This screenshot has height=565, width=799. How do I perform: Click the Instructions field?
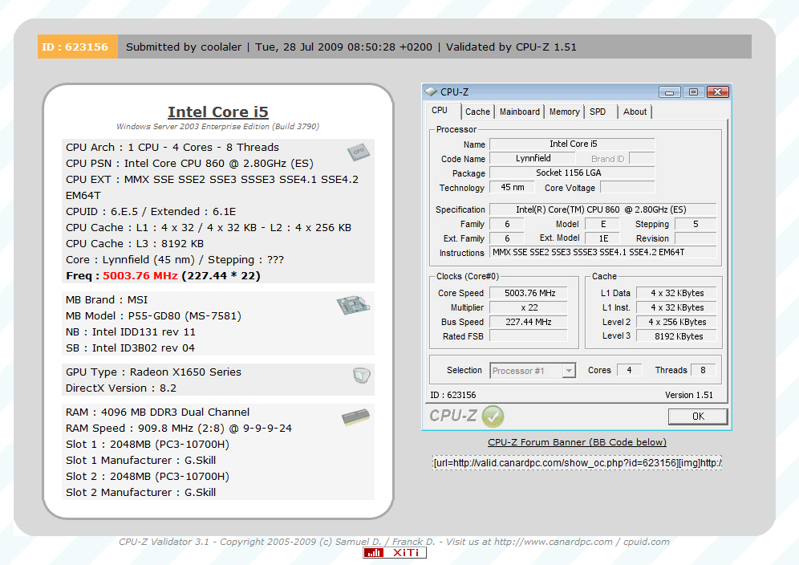point(602,253)
